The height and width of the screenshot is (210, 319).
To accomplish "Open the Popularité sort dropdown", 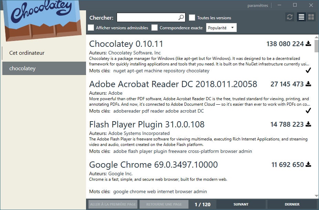I will pos(221,28).
